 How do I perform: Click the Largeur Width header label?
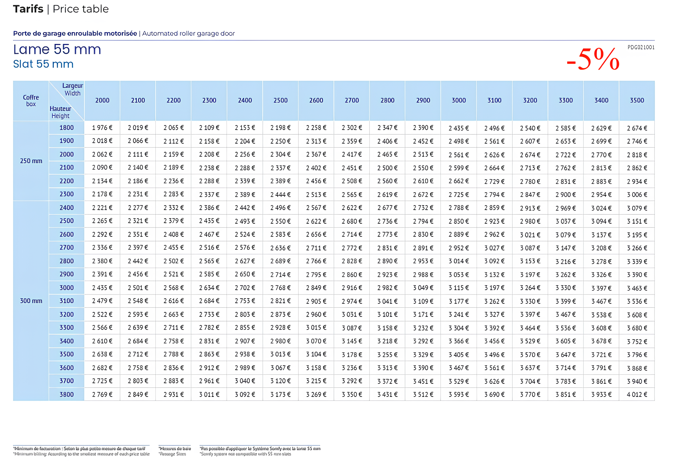click(x=73, y=89)
